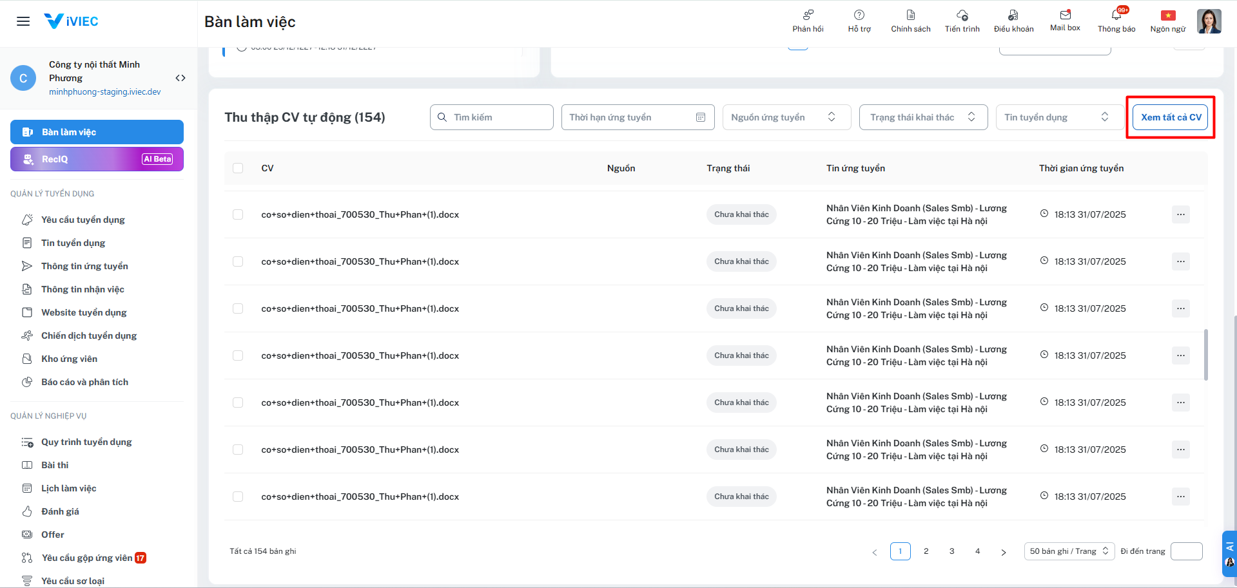
Task: Click the table's vertical scrollbar thumb
Action: [1205, 354]
